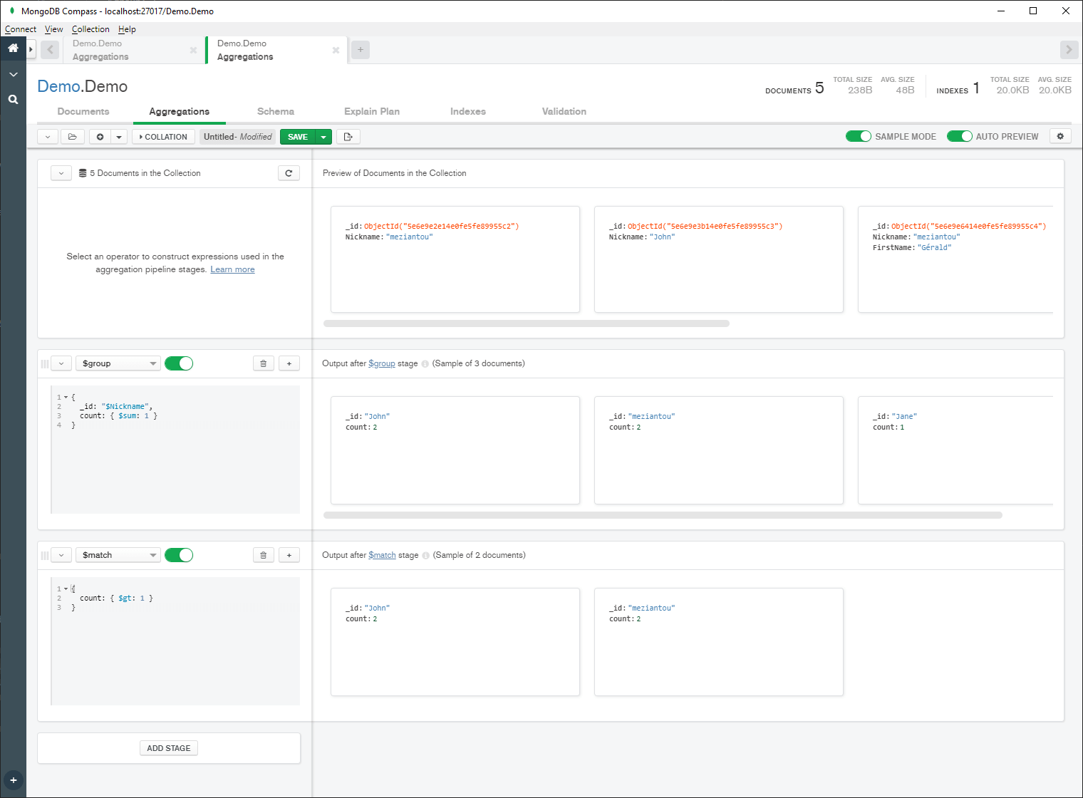Screen dimensions: 1083x798
Task: Click the $group output horizontal scrollbar
Action: coord(663,515)
